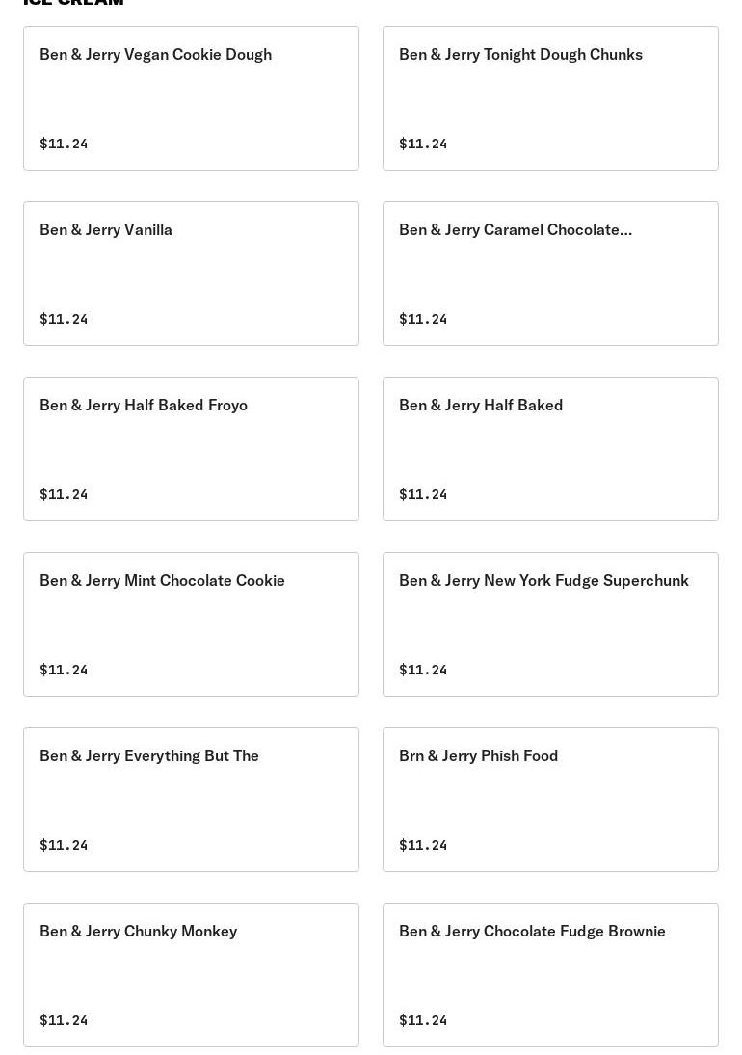
Task: Click the $11.24 price under Tonight Dough Chunks
Action: [x=423, y=144]
